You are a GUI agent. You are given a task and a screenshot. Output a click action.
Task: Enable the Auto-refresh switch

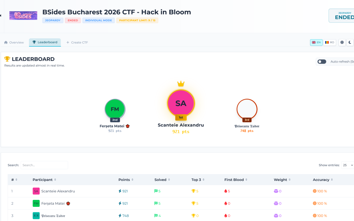coord(322,61)
